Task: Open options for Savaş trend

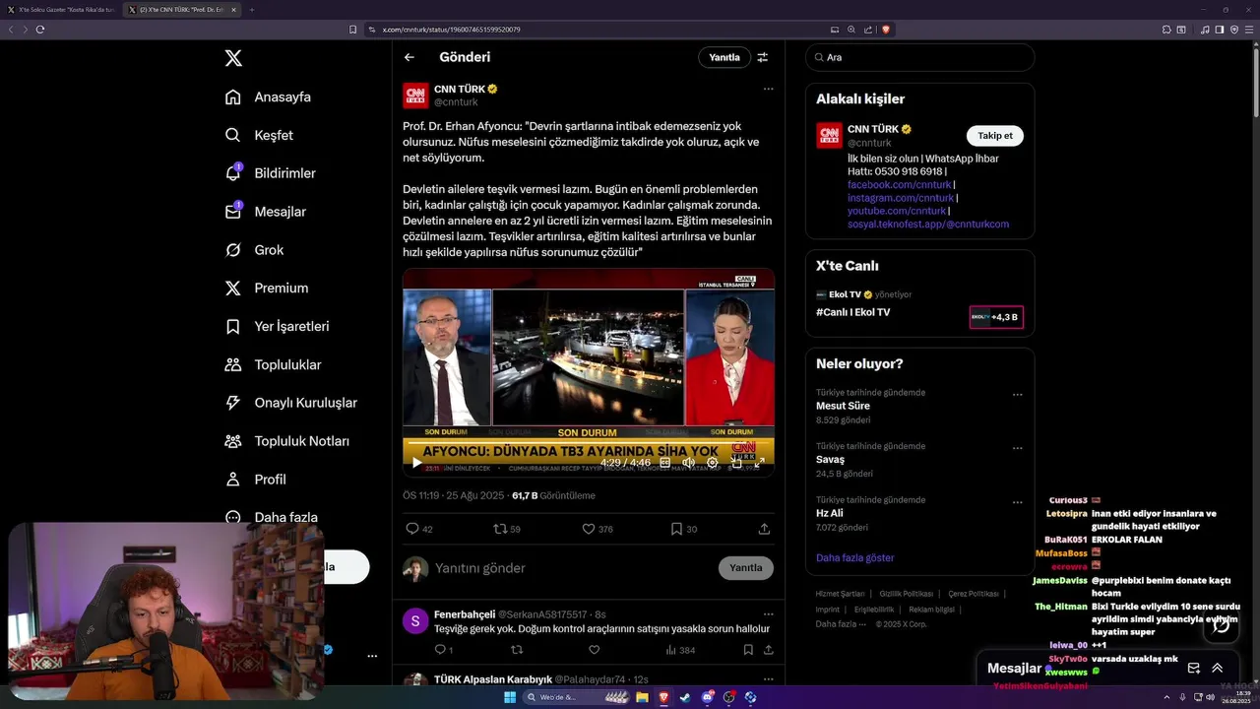Action: point(1018,449)
